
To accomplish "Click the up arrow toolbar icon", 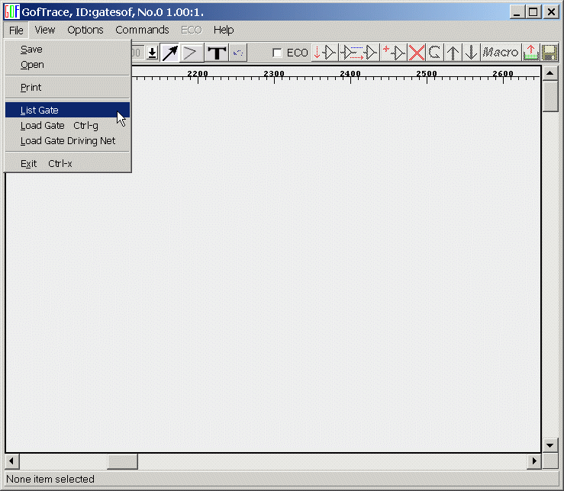I will pos(453,53).
